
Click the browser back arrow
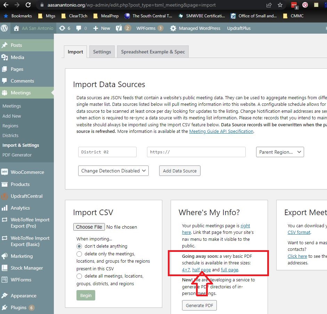click(x=6, y=5)
